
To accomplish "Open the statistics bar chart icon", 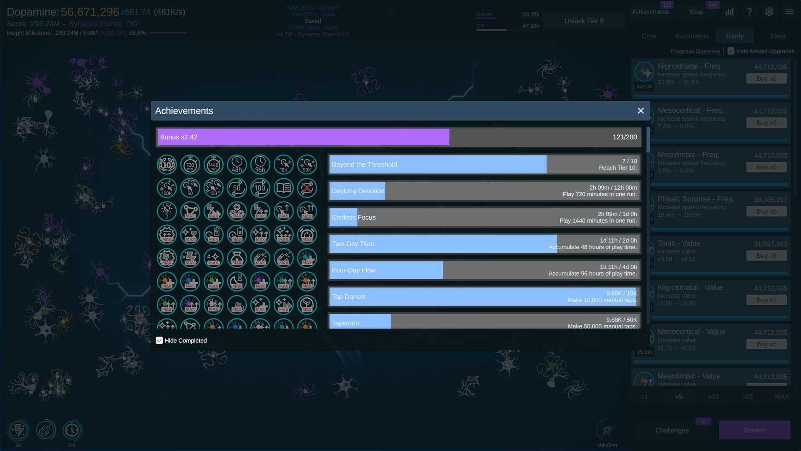I will [729, 11].
